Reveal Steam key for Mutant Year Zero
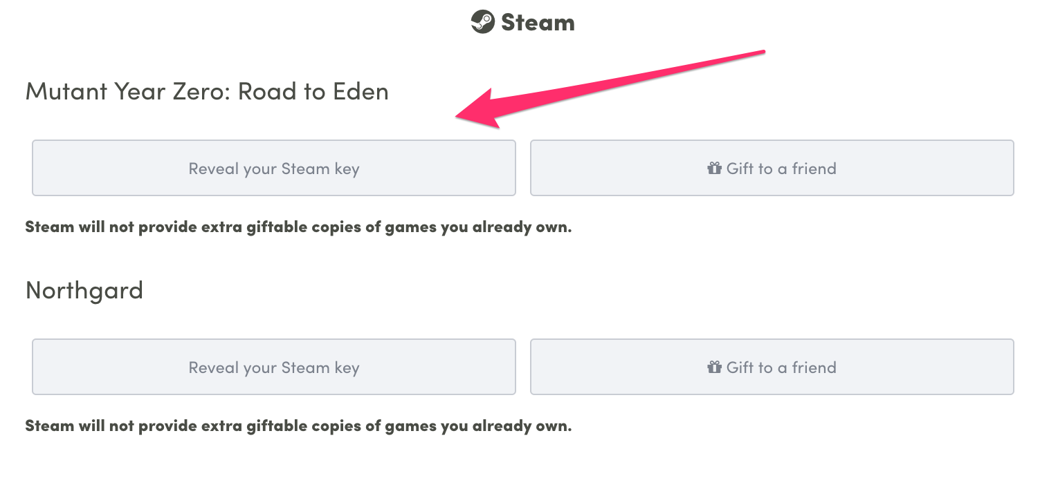 coord(274,168)
